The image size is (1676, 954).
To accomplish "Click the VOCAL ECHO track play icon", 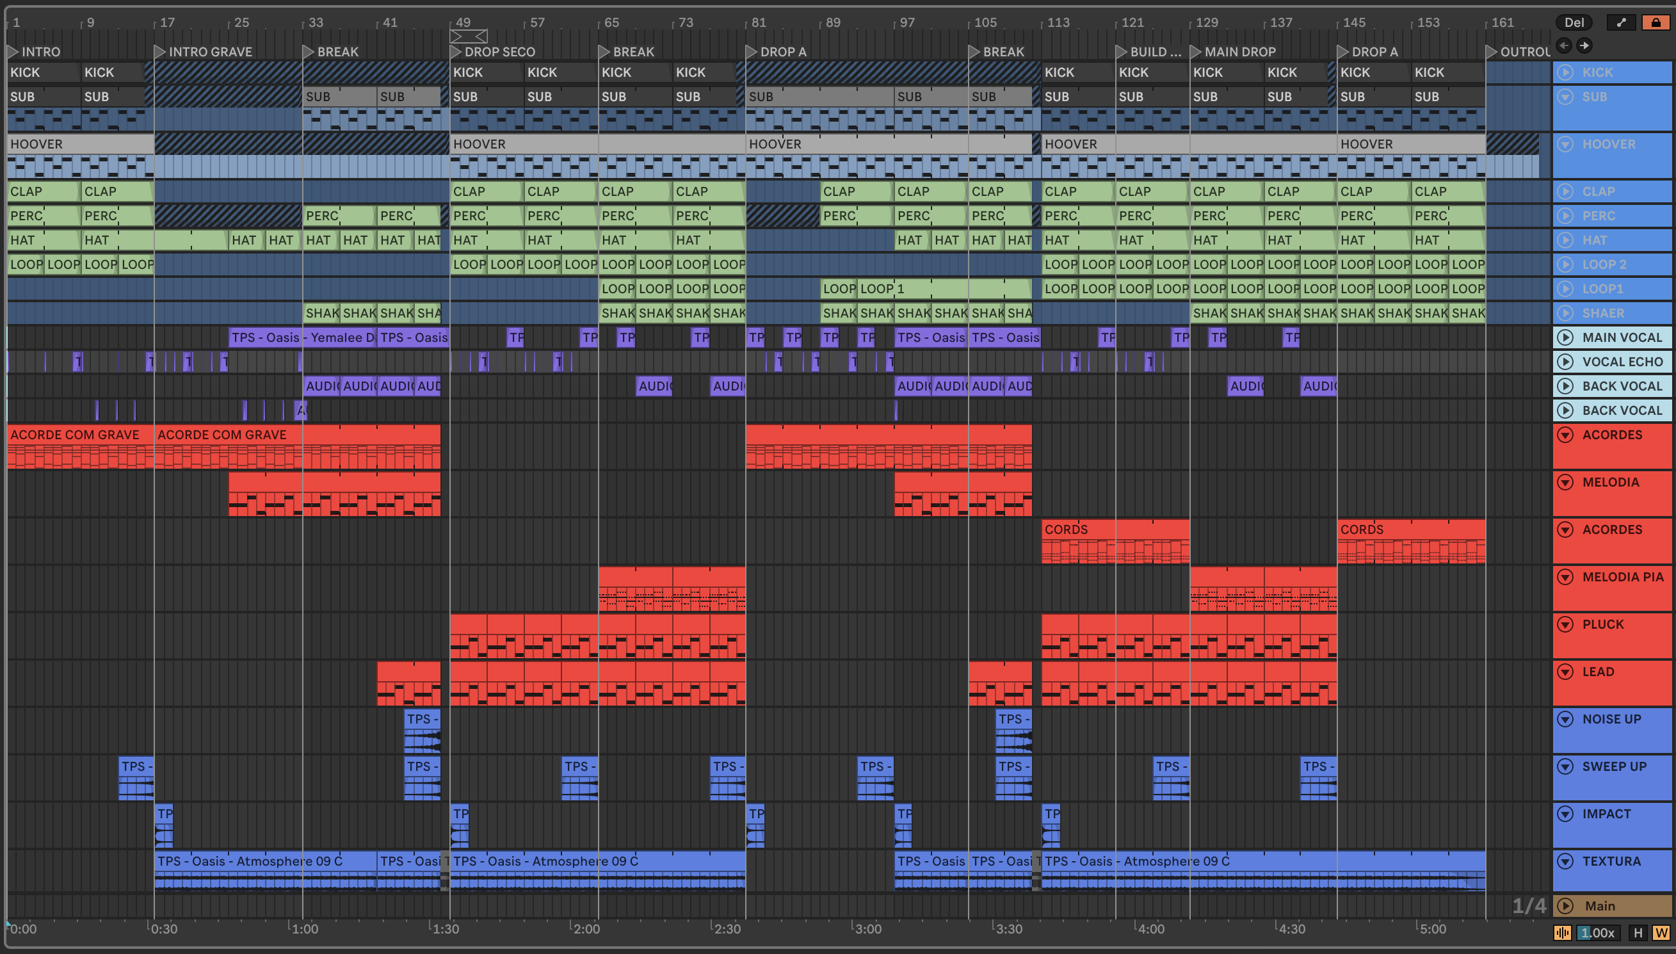I will tap(1565, 362).
